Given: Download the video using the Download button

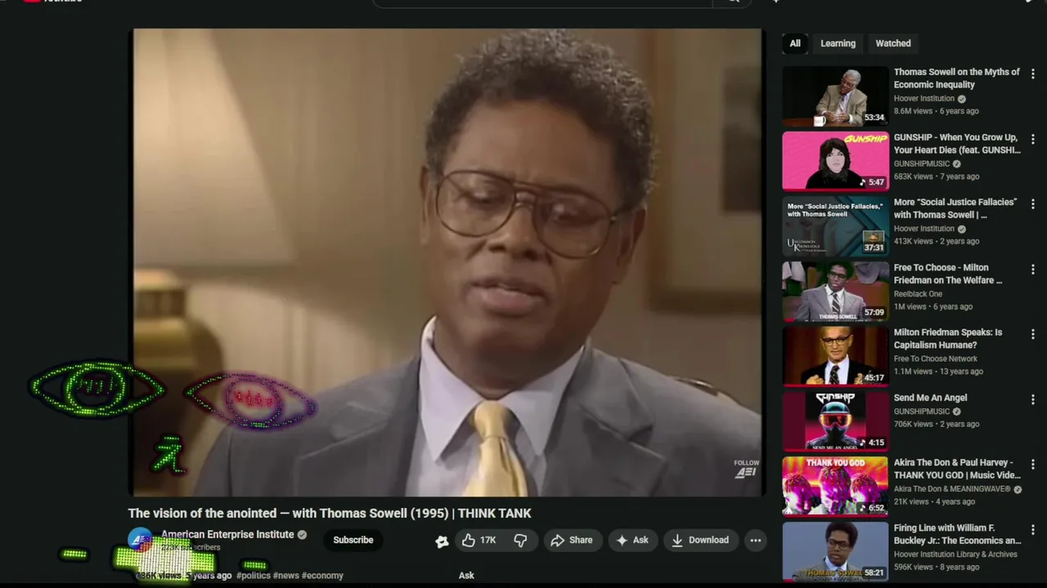Looking at the screenshot, I should pyautogui.click(x=700, y=540).
